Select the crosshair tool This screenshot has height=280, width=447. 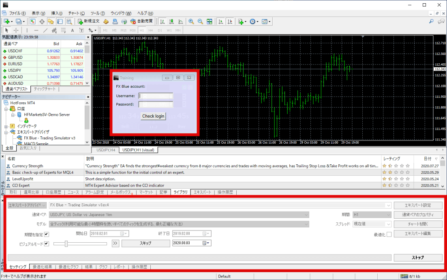[16, 30]
